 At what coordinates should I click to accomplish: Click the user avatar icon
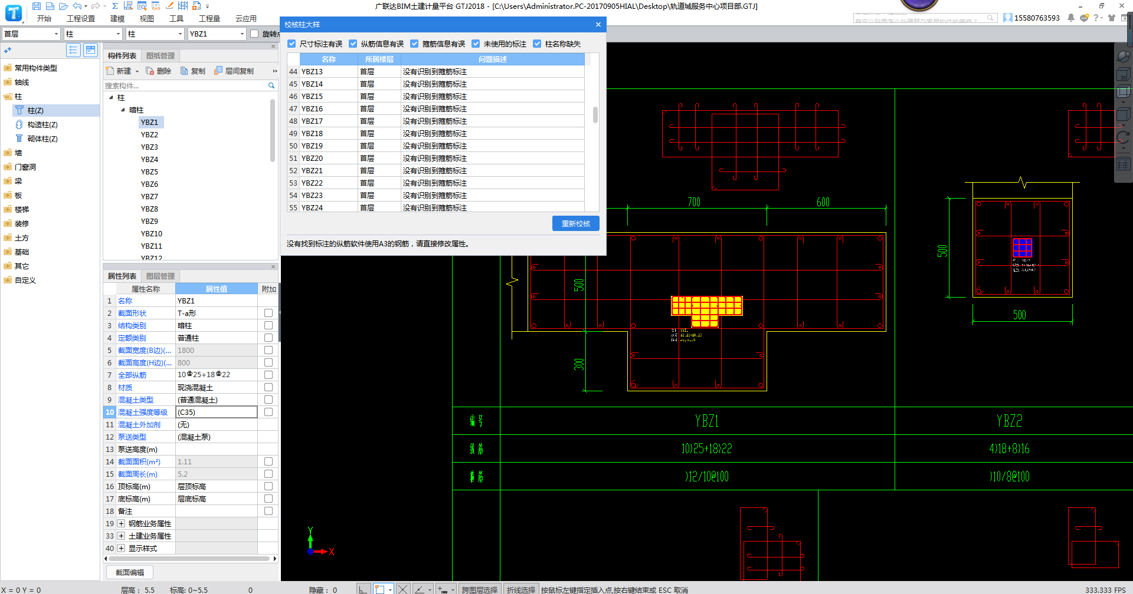tap(1008, 18)
